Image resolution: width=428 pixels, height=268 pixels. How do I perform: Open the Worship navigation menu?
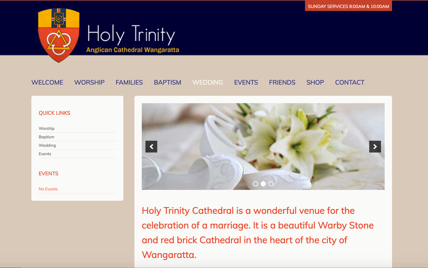tap(89, 82)
